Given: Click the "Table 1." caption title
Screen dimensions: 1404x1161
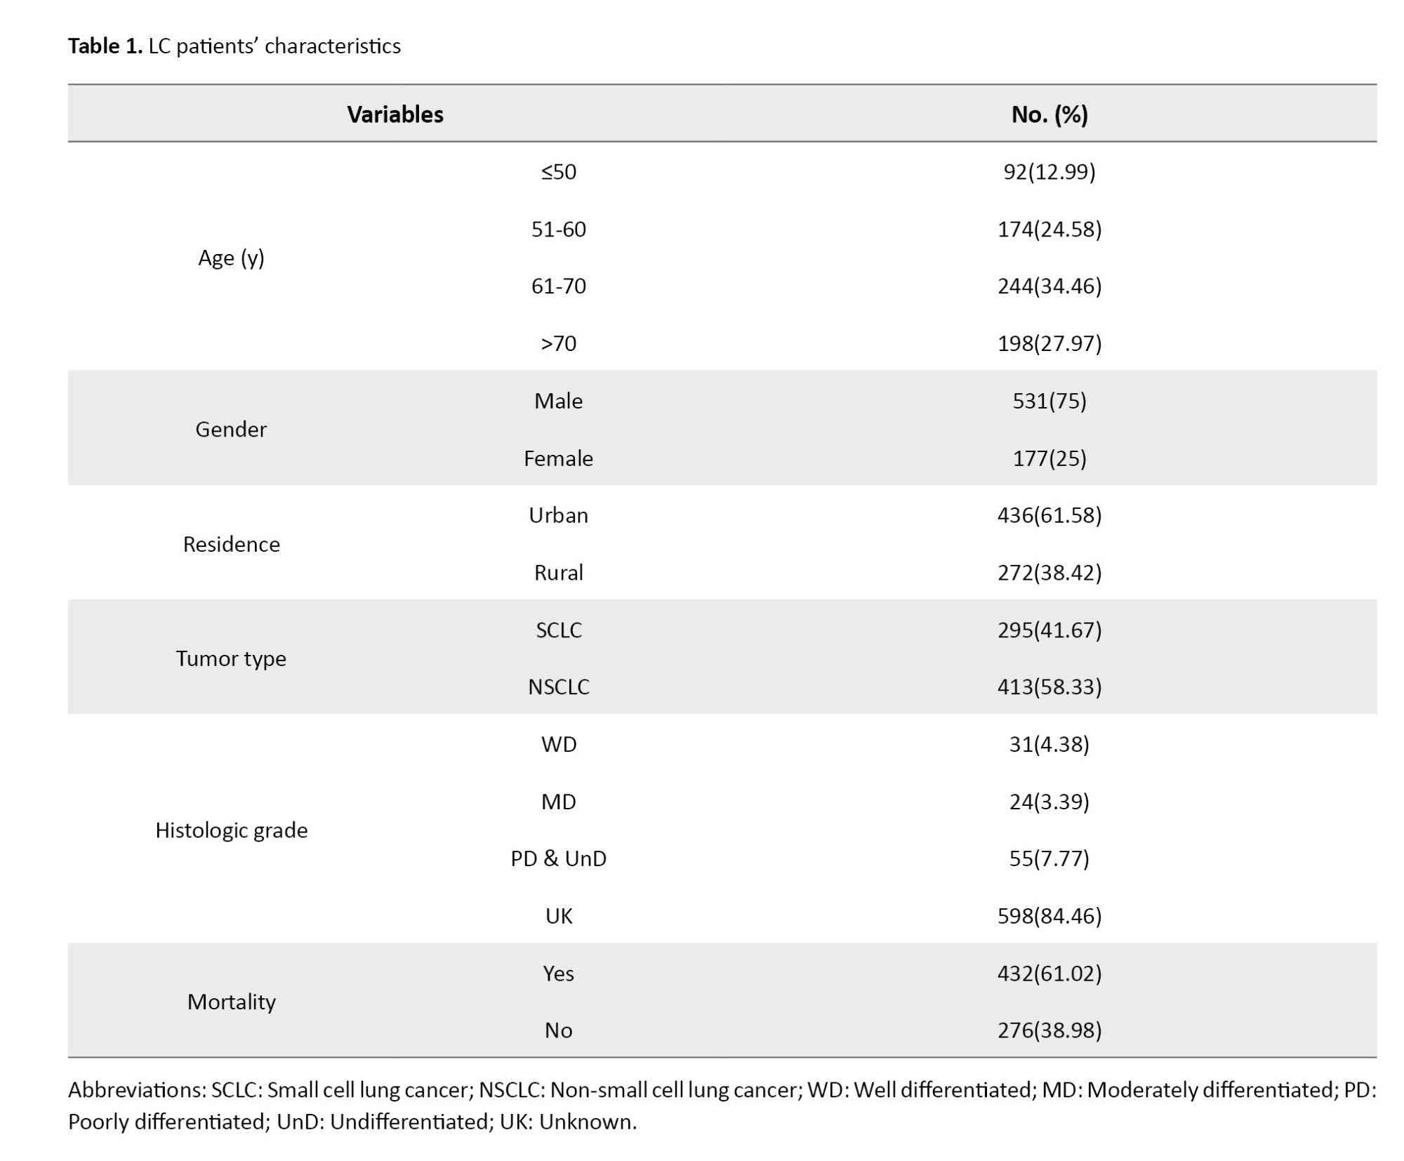Looking at the screenshot, I should (105, 46).
